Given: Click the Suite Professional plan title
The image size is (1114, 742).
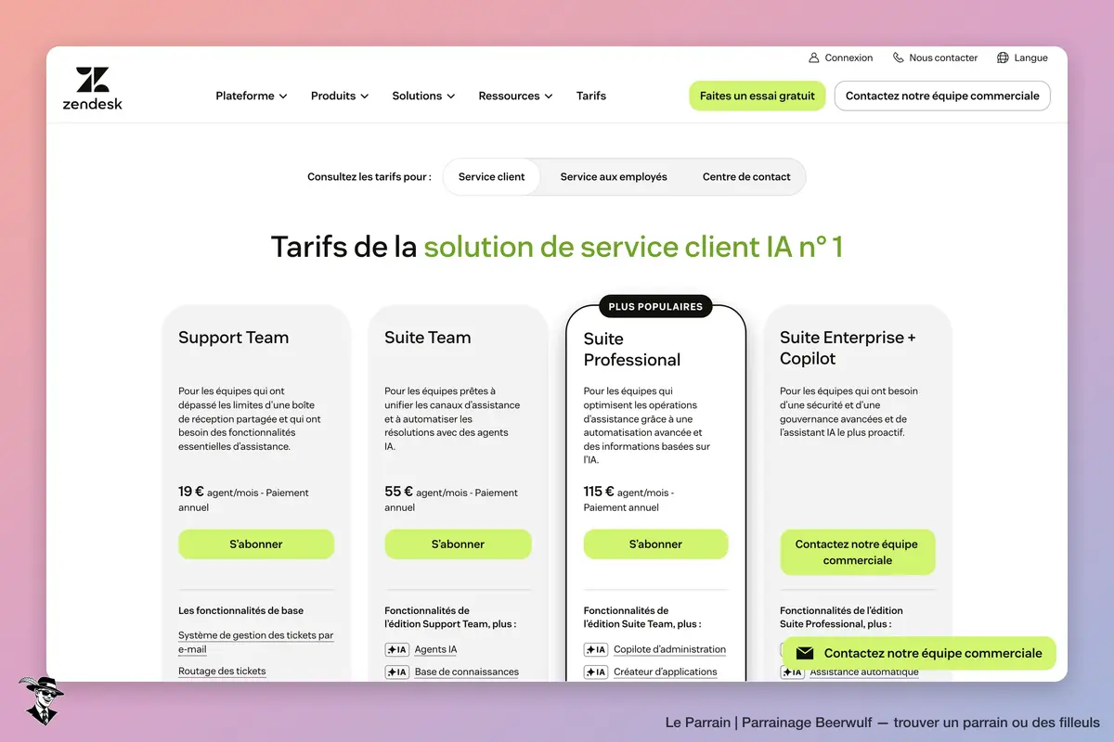Looking at the screenshot, I should point(632,350).
